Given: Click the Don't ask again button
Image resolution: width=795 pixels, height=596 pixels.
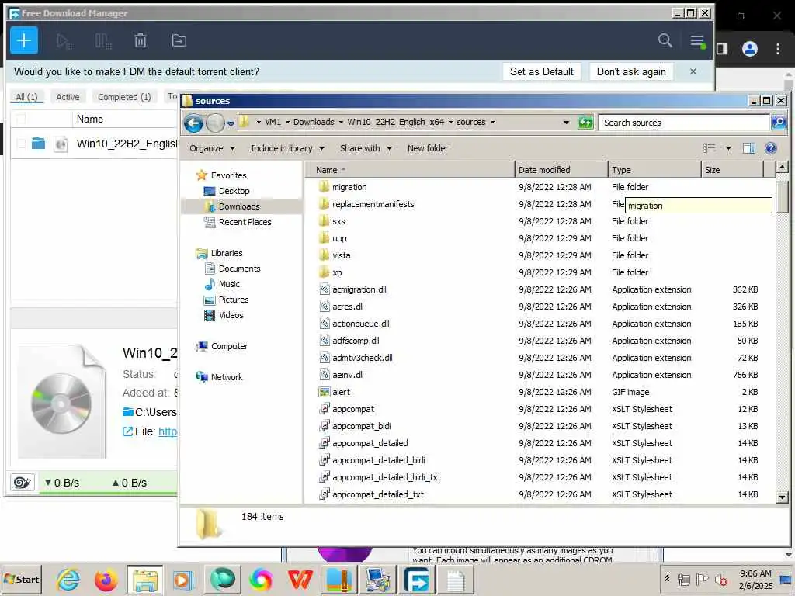Looking at the screenshot, I should (x=631, y=71).
